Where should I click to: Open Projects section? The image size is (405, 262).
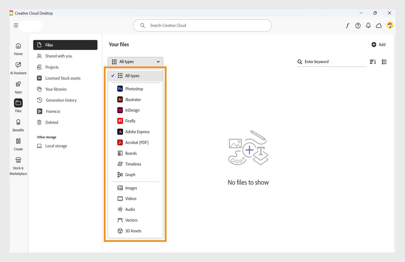pyautogui.click(x=65, y=67)
